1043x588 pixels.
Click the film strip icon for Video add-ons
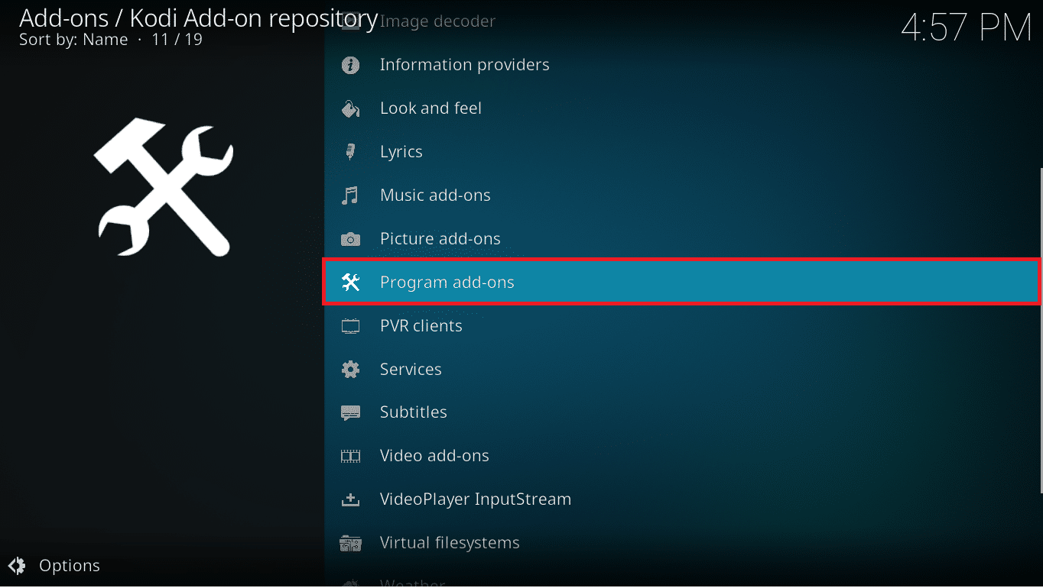pyautogui.click(x=350, y=456)
